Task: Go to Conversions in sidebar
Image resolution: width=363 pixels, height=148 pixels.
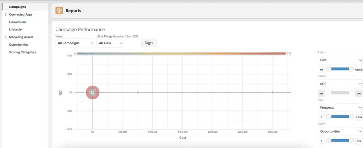Action: (18, 22)
